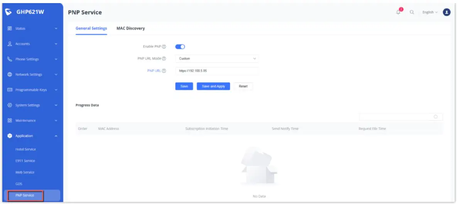Click the Save button
The height and width of the screenshot is (204, 458).
pyautogui.click(x=184, y=86)
